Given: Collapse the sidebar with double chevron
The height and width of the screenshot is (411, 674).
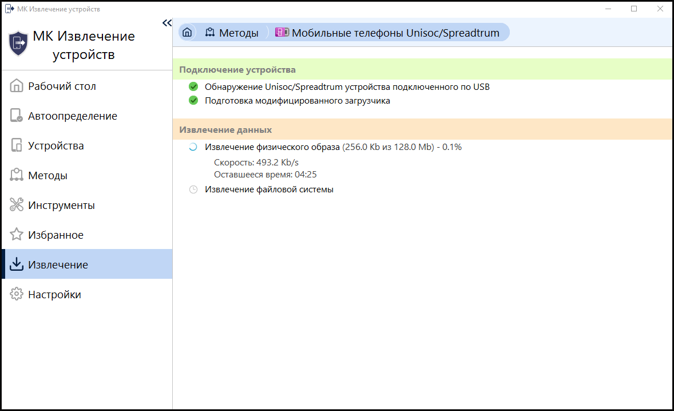Looking at the screenshot, I should pyautogui.click(x=166, y=23).
